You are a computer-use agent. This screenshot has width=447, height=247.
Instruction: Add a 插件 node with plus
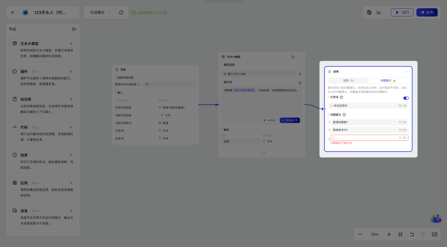point(71,71)
